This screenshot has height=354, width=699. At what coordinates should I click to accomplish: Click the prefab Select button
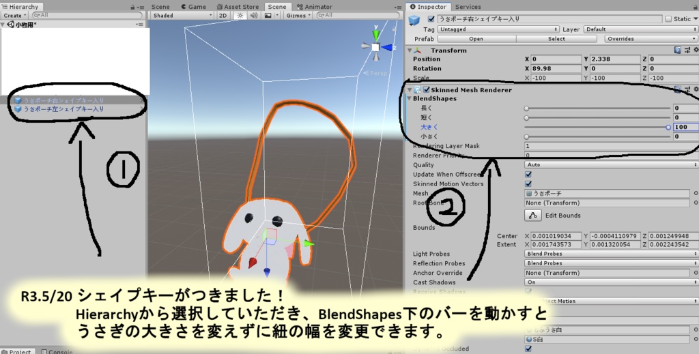point(556,39)
